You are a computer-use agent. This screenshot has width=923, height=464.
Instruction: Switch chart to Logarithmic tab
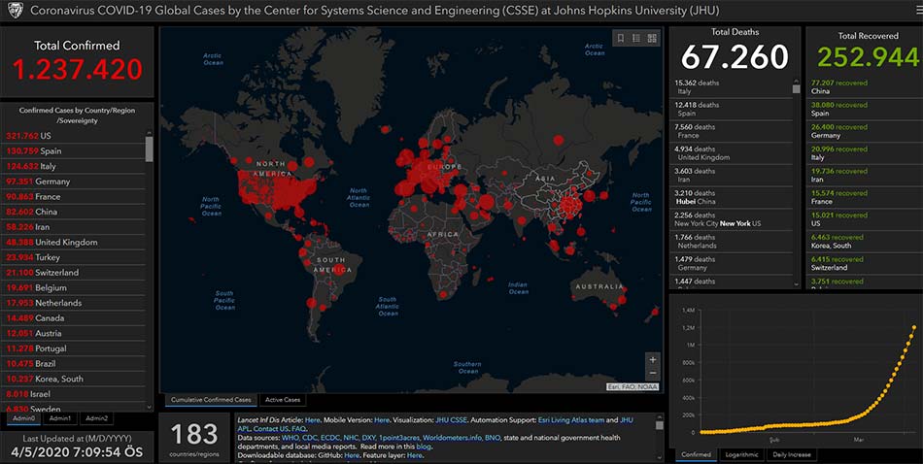point(741,454)
